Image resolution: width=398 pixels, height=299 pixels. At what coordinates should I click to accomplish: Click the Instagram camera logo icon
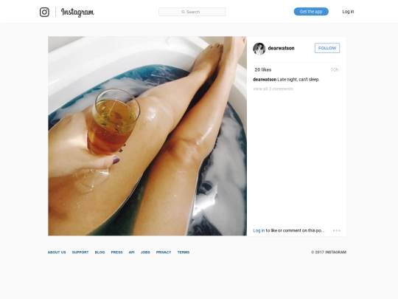coord(44,12)
